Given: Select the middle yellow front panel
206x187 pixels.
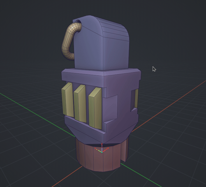Looking at the screenshot, I should (x=80, y=104).
